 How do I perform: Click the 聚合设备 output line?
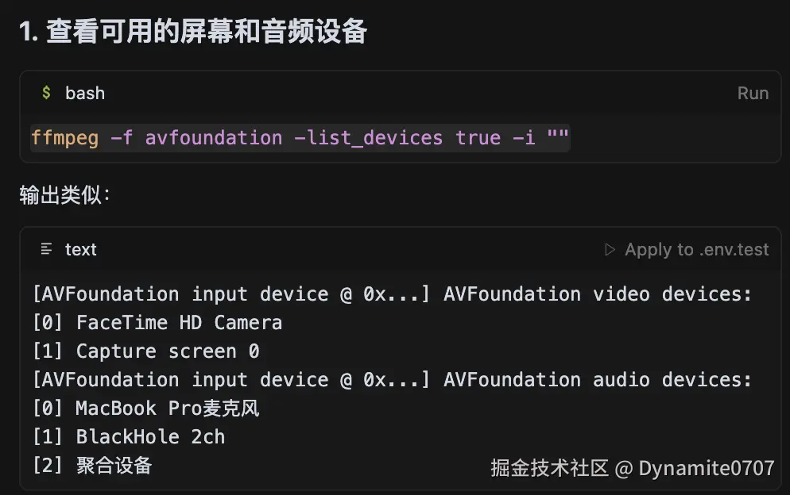click(92, 466)
